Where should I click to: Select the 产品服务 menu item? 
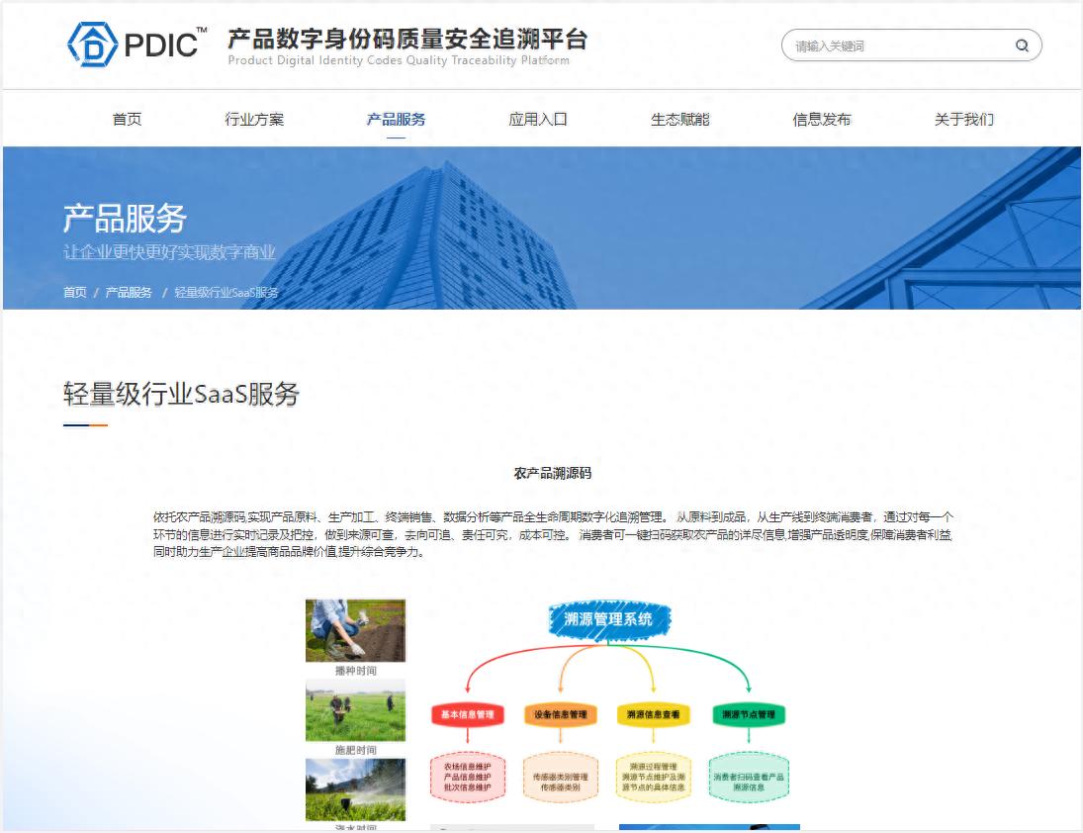396,120
